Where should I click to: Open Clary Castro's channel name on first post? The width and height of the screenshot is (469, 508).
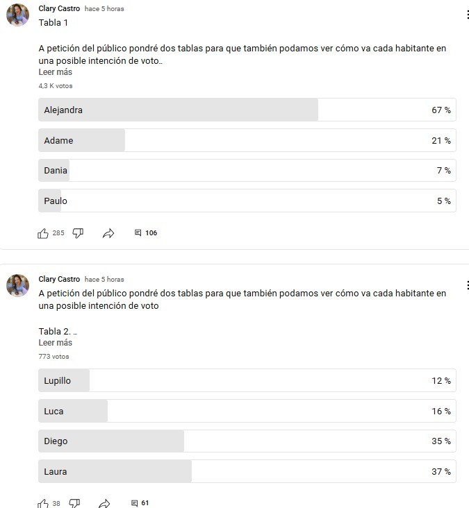pyautogui.click(x=59, y=9)
